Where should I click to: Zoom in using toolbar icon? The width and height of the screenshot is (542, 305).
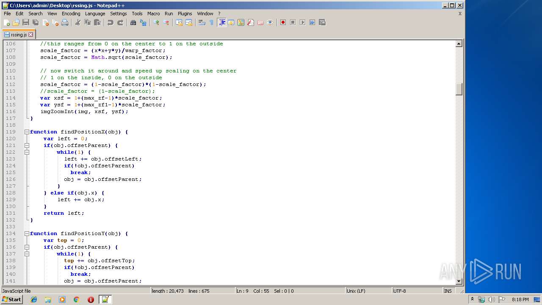(156, 22)
